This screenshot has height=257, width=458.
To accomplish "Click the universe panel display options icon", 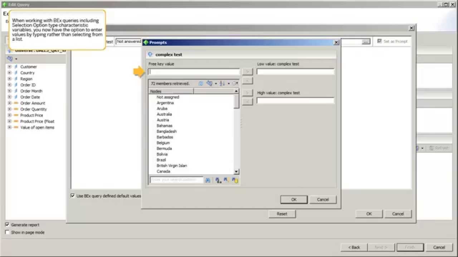I will 10,59.
